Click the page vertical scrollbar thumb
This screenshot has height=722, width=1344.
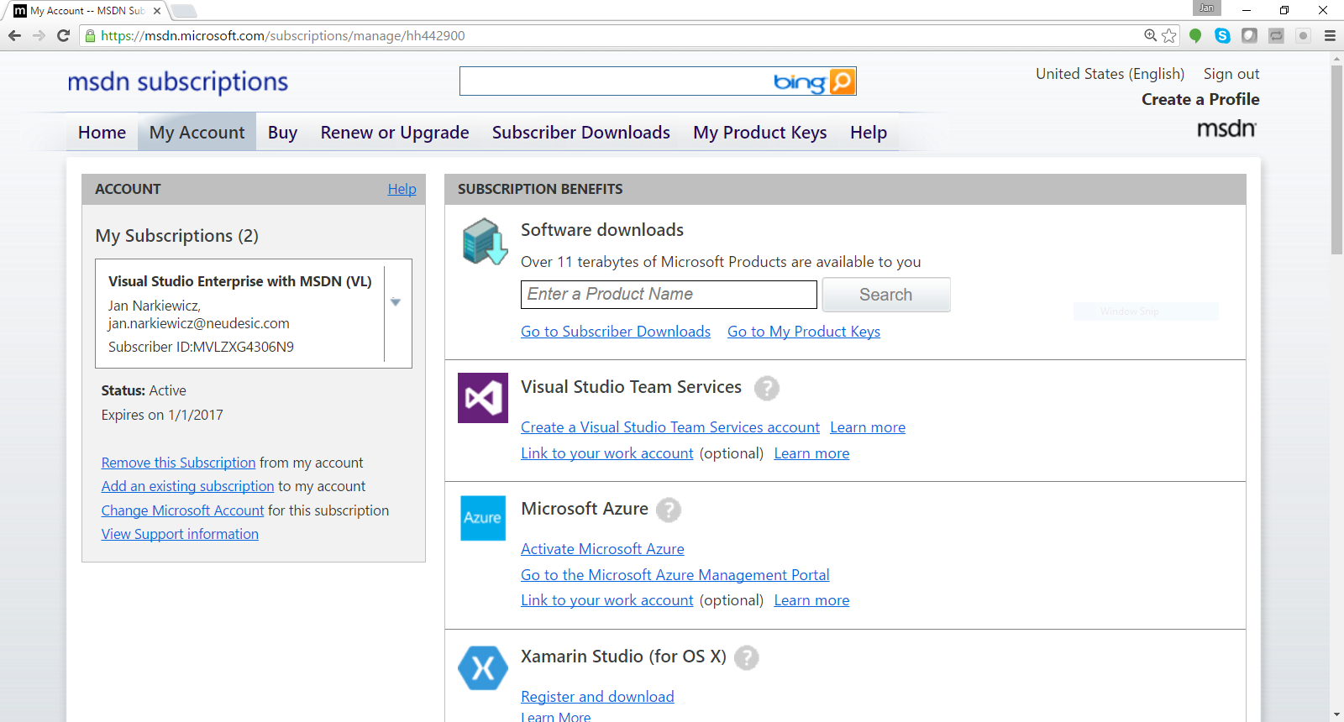point(1336,160)
